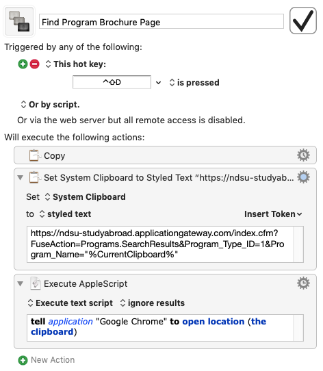
Task: Open the hot key chevron dropdown
Action: coord(158,83)
